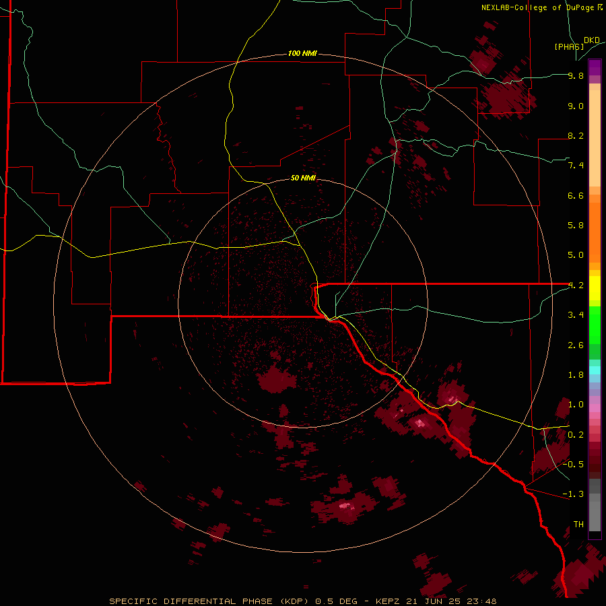Click the 5.8 value on the color scale
The image size is (606, 606).
[576, 226]
